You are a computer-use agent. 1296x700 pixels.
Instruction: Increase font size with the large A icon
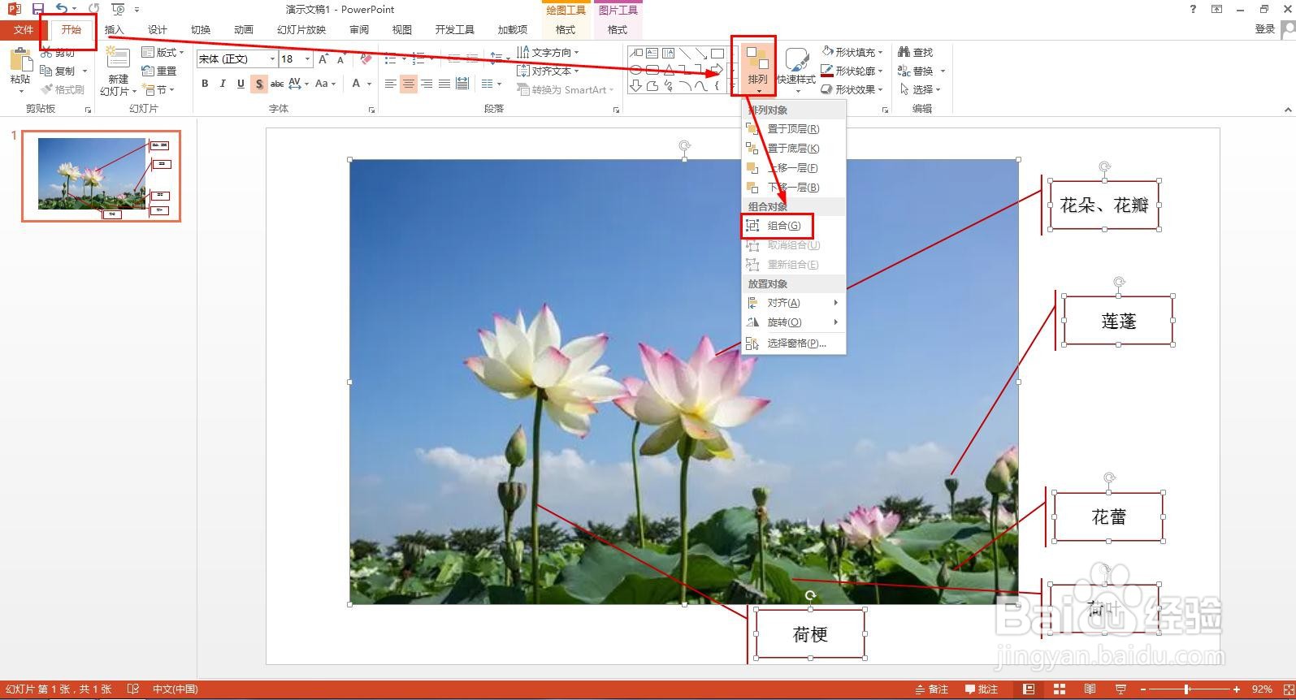(x=323, y=59)
